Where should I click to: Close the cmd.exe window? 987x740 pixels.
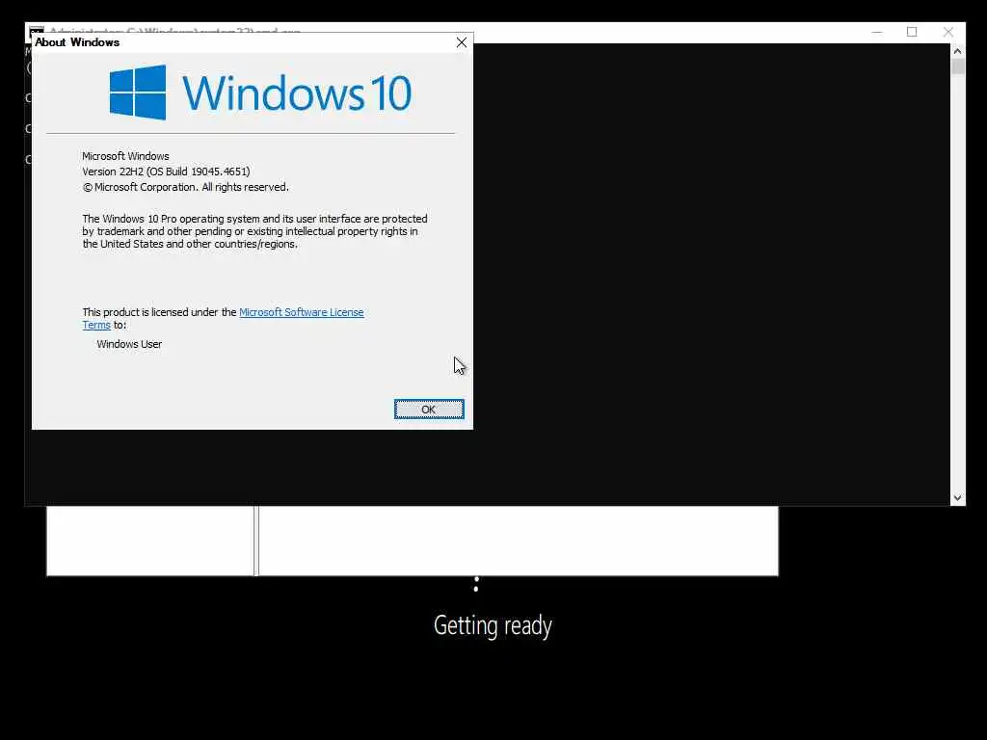click(x=948, y=32)
